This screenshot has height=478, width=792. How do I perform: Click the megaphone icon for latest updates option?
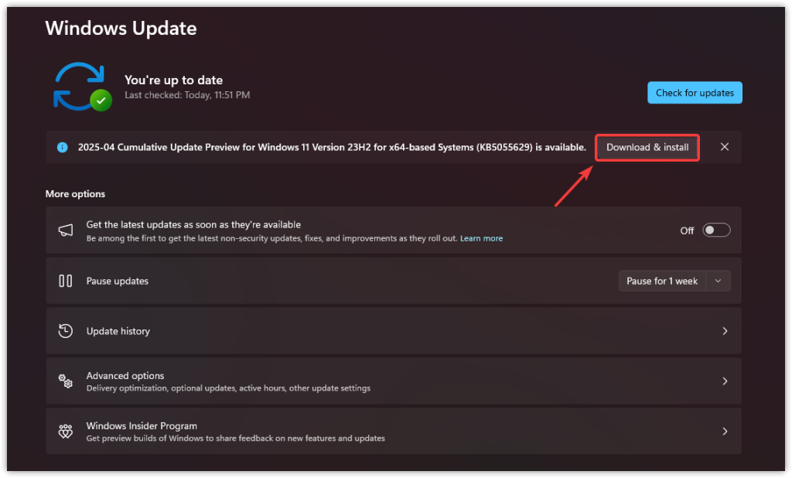65,230
